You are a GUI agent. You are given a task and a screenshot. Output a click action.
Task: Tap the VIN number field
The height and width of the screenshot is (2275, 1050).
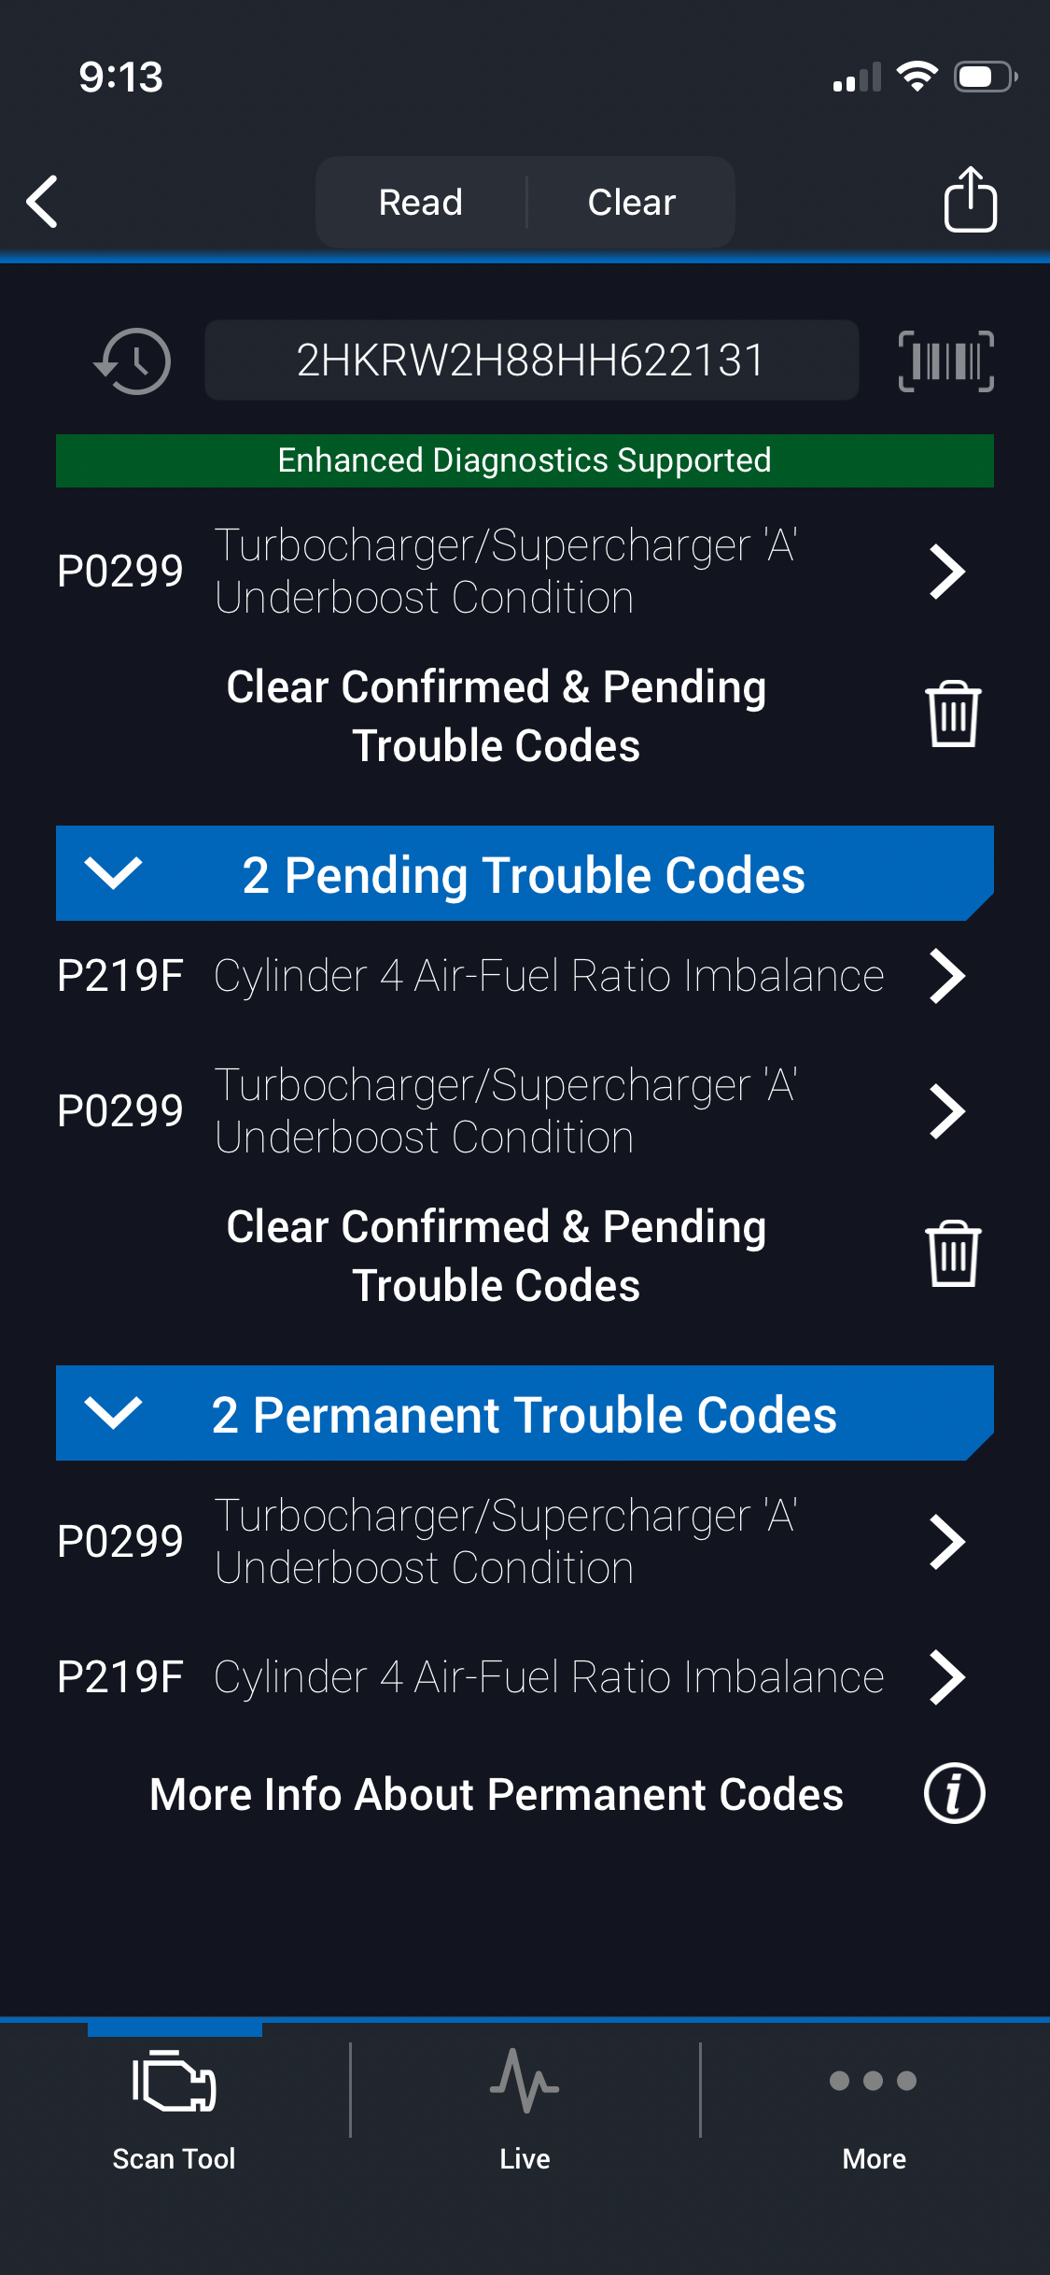(531, 360)
